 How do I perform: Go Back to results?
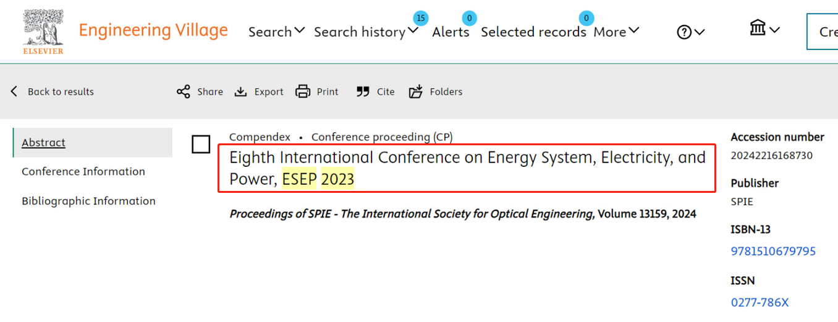[61, 91]
